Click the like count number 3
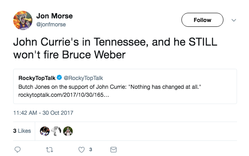Image resolution: width=249 pixels, height=156 pixels. click(x=90, y=150)
